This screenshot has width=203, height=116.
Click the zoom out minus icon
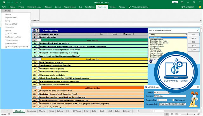pyautogui.click(x=180, y=114)
